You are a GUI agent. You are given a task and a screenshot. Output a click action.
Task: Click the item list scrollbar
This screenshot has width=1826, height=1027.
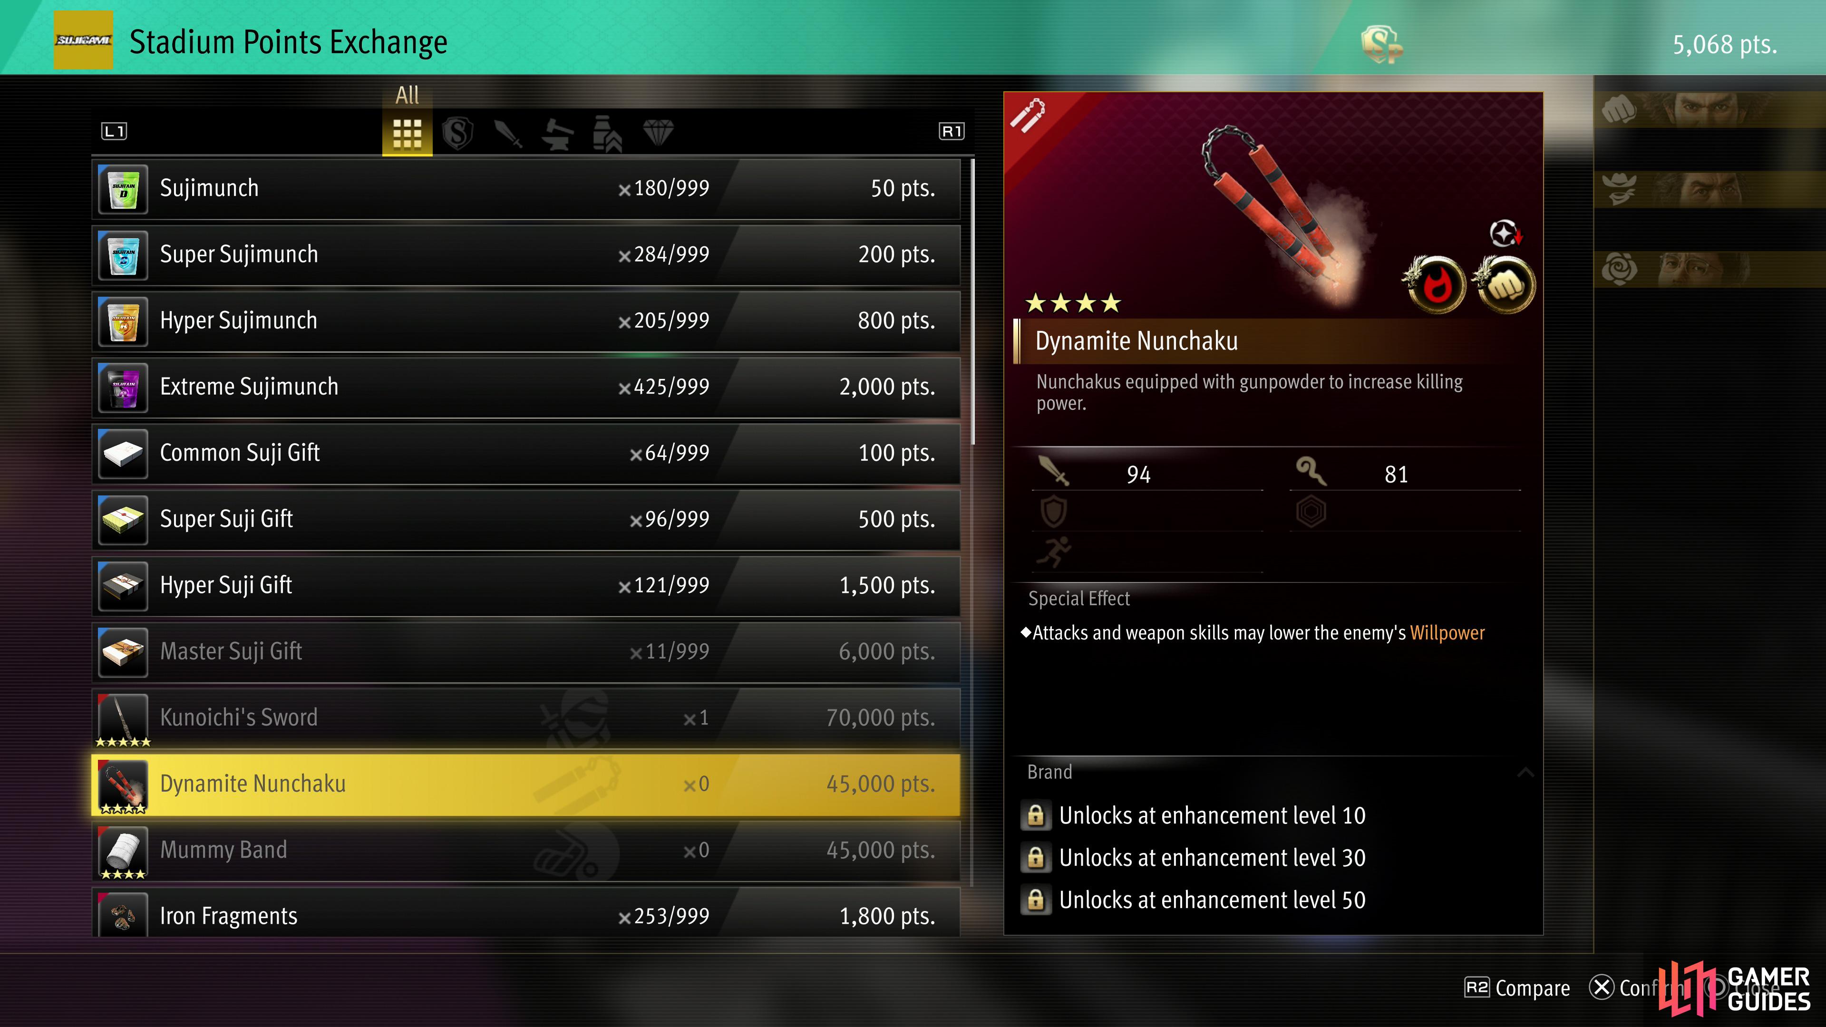click(972, 301)
